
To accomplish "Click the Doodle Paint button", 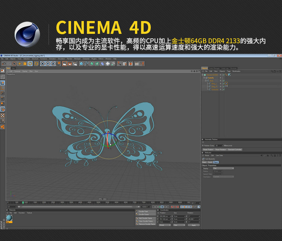I will point(146,212).
